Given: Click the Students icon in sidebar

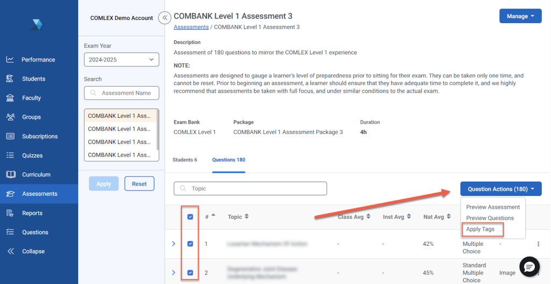Looking at the screenshot, I should point(10,79).
